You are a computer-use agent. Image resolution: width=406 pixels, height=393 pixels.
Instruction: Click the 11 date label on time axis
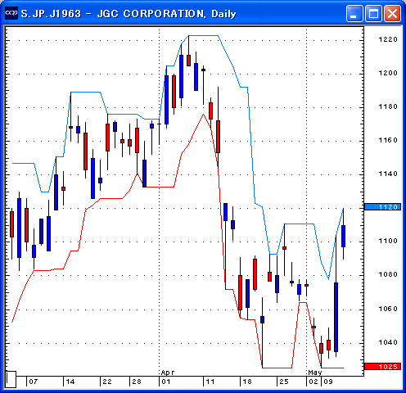[x=210, y=382]
